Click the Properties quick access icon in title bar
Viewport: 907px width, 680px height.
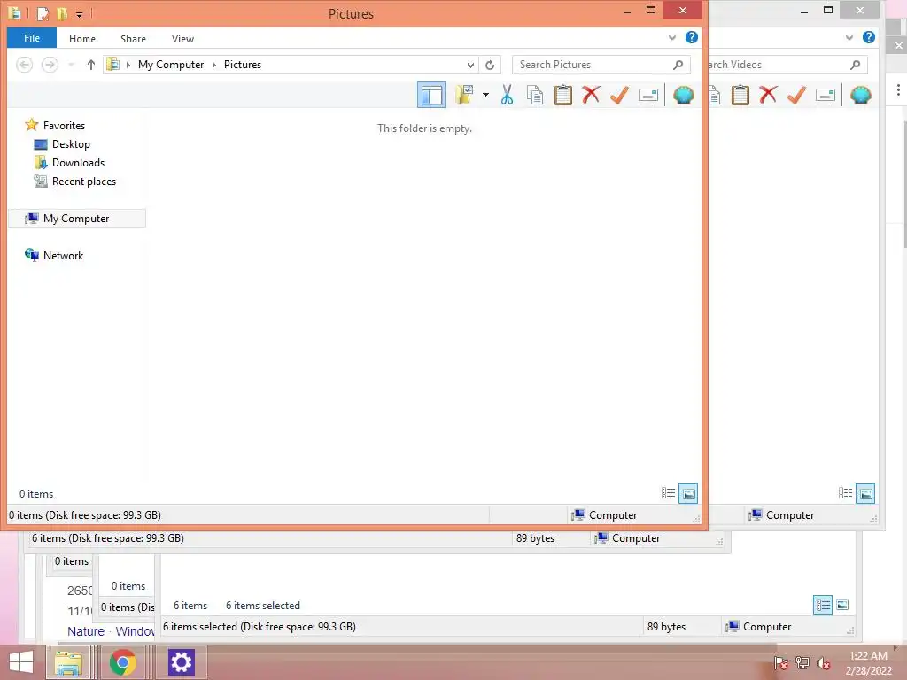coord(43,13)
